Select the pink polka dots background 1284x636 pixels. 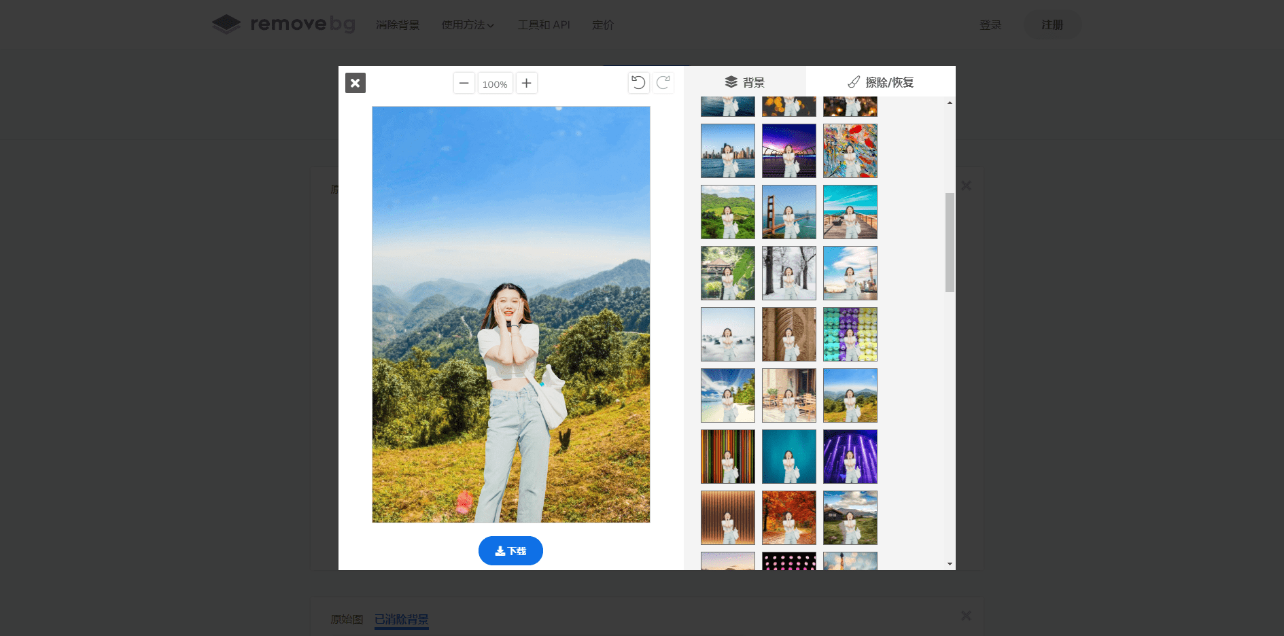(789, 561)
